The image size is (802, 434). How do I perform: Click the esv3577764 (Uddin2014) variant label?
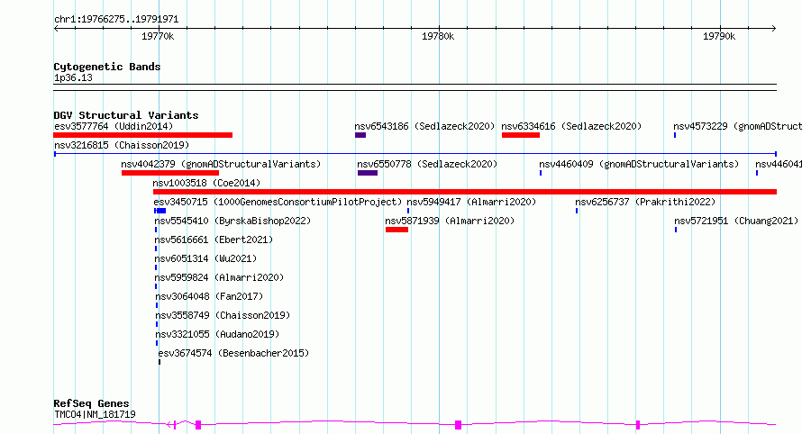pyautogui.click(x=114, y=126)
